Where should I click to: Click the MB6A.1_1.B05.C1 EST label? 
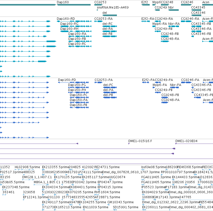47,182
